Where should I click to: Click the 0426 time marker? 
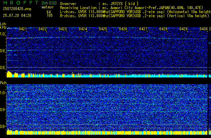click(x=123, y=29)
